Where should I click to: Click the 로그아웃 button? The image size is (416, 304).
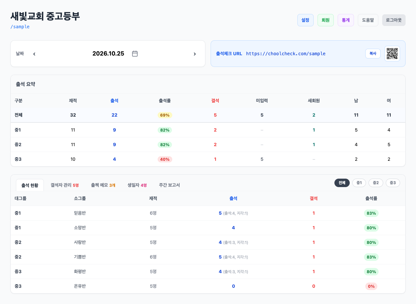[x=394, y=20]
